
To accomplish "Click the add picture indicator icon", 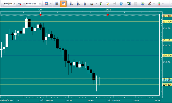I will [x=129, y=4].
